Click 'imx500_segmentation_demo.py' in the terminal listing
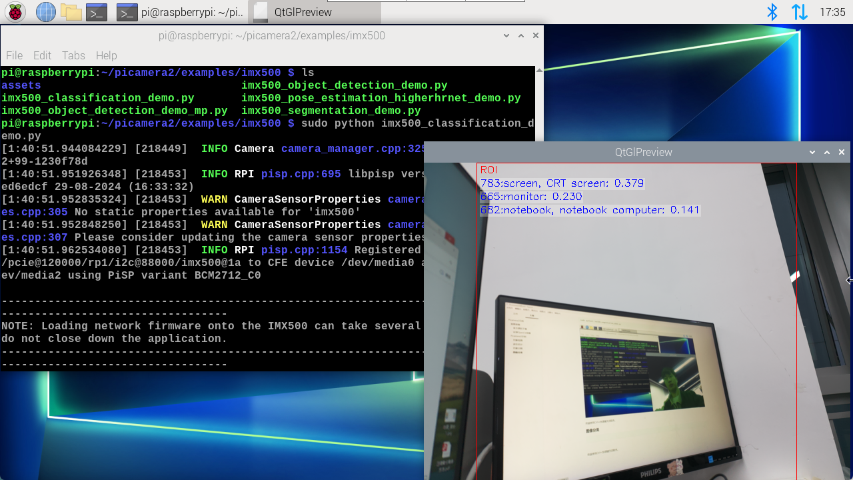This screenshot has width=853, height=480. 331,111
